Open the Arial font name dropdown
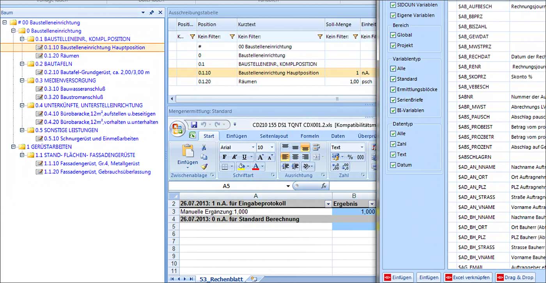546x283 pixels. tap(253, 147)
